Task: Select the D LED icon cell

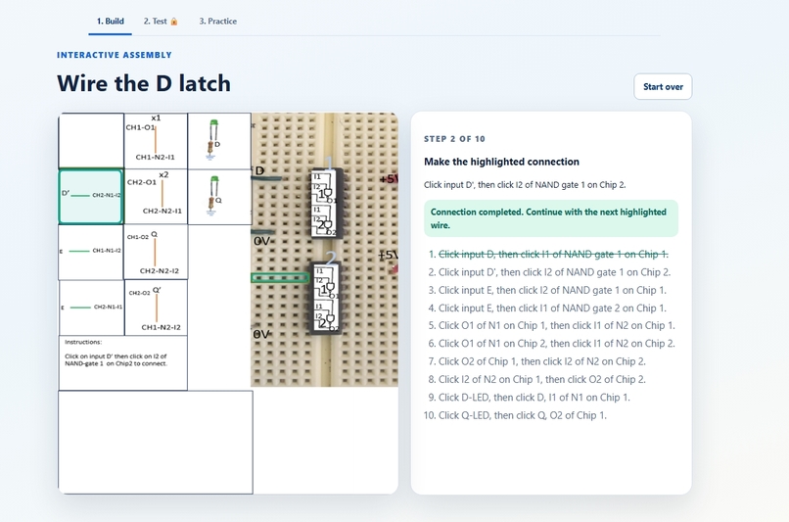Action: 219,141
